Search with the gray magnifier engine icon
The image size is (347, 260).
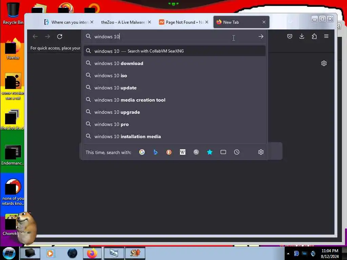point(196,152)
